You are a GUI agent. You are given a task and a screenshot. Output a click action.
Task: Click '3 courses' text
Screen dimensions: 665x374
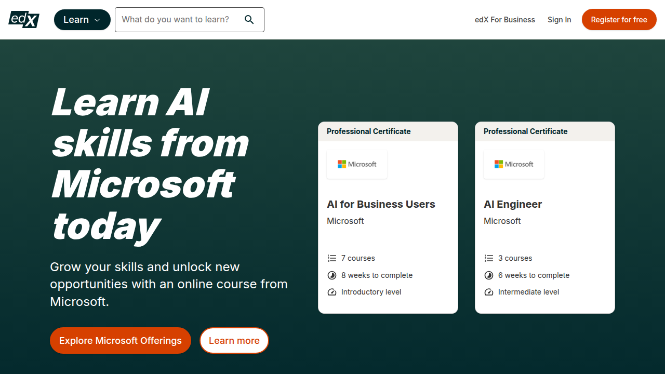tap(515, 258)
